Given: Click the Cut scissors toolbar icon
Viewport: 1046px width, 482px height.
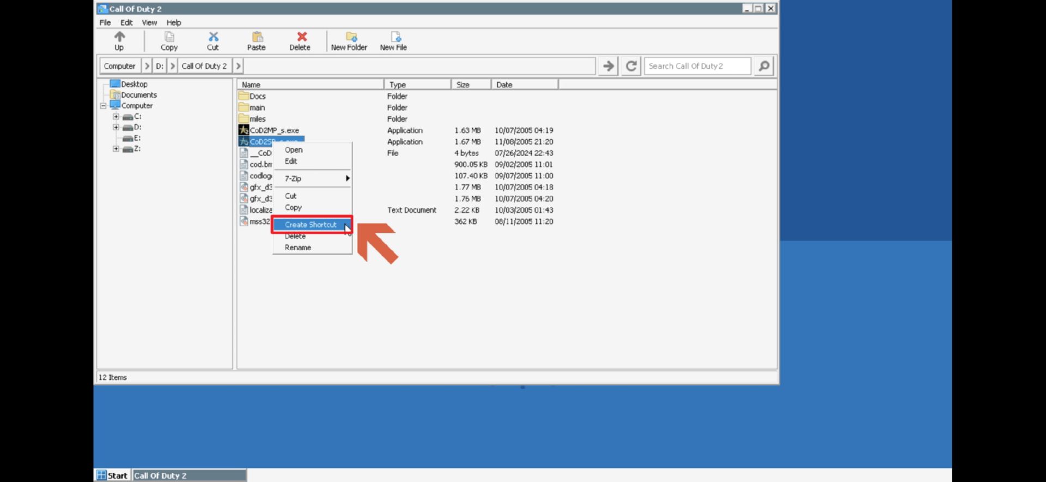Looking at the screenshot, I should click(x=213, y=36).
